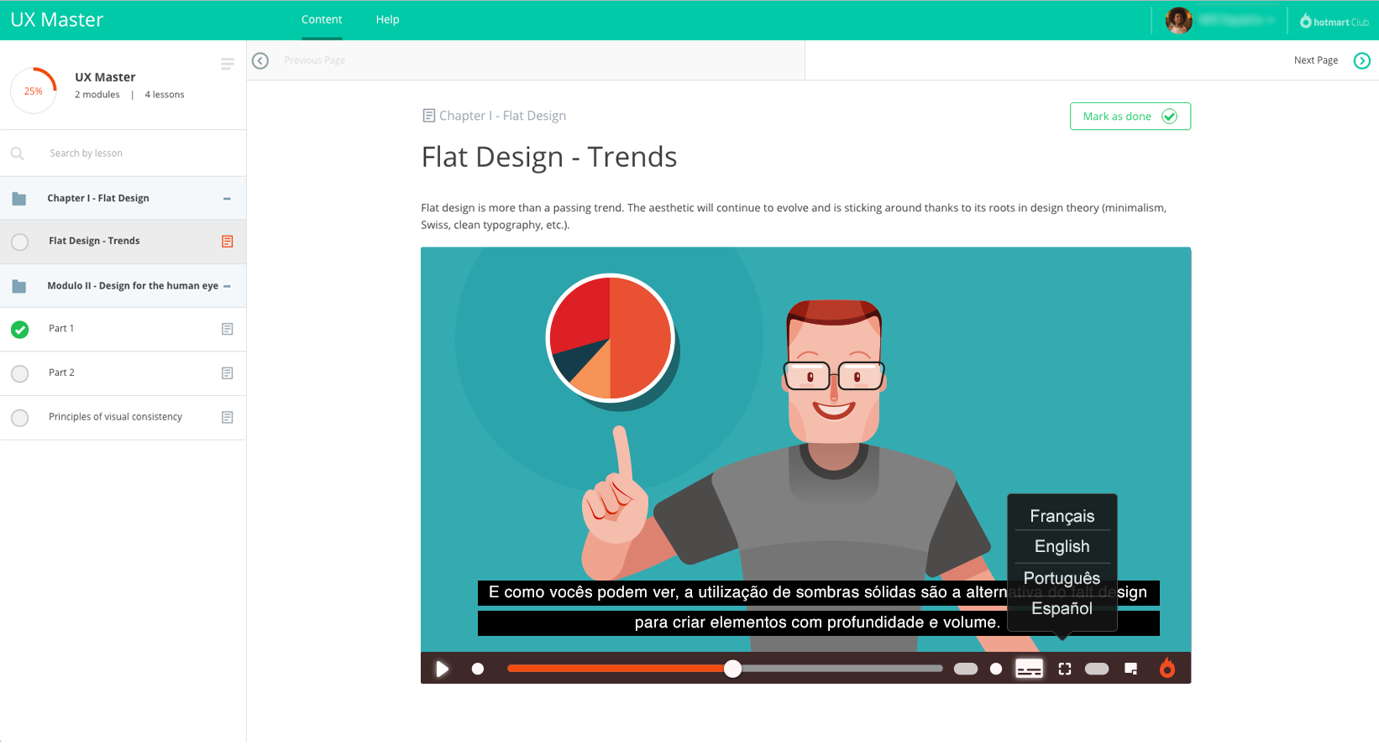Screen dimensions: 1379x750
Task: Open the picture-in-picture player icon
Action: coord(1131,669)
